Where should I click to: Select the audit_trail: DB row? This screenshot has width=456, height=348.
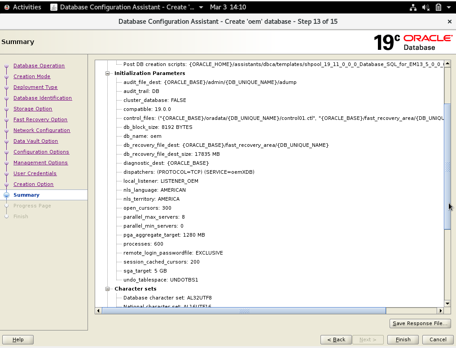pos(141,91)
